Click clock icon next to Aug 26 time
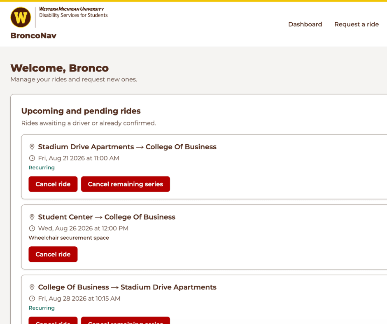Image resolution: width=387 pixels, height=324 pixels. point(32,228)
